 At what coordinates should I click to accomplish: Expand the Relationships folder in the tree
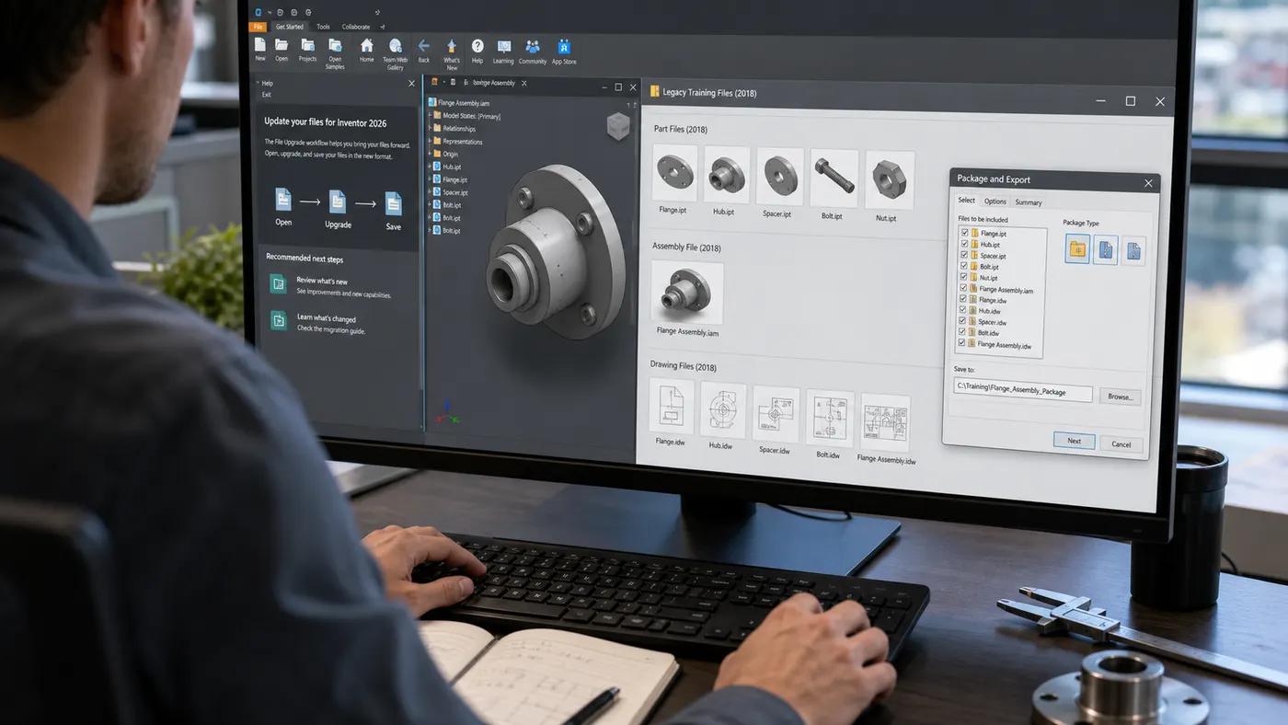[x=430, y=129]
